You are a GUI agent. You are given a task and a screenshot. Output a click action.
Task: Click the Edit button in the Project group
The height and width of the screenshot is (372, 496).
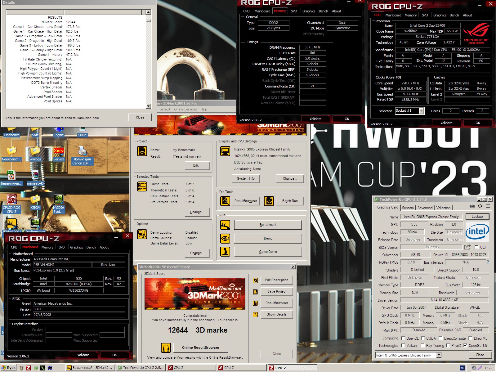click(x=197, y=166)
